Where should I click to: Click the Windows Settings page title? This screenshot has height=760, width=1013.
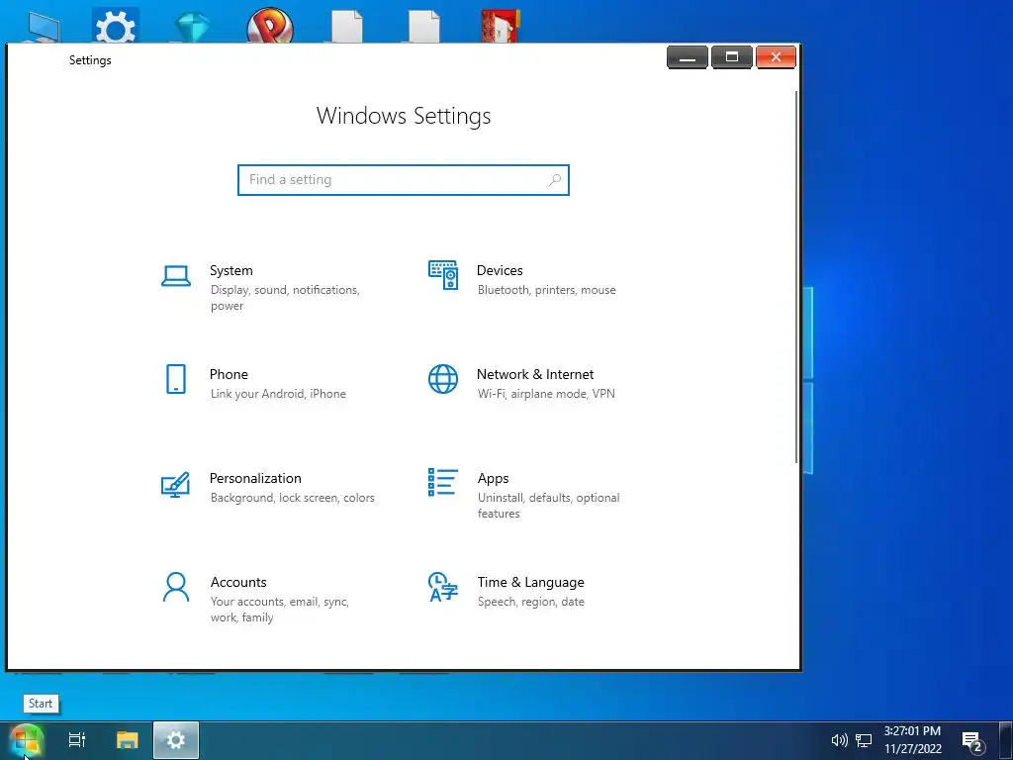(x=404, y=116)
